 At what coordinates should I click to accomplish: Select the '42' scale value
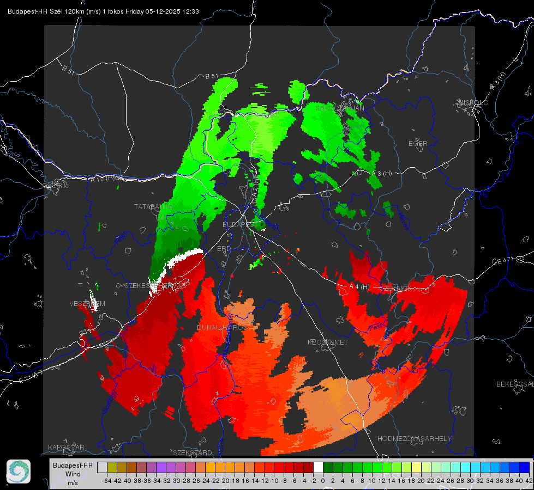coord(529,481)
